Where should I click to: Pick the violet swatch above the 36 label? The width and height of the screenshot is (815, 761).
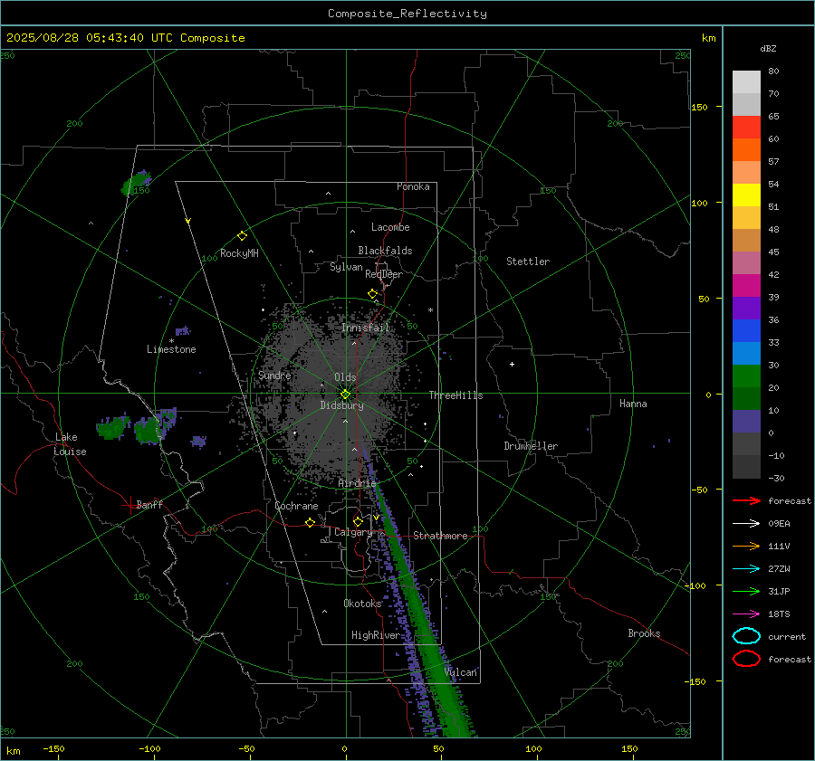[746, 308]
